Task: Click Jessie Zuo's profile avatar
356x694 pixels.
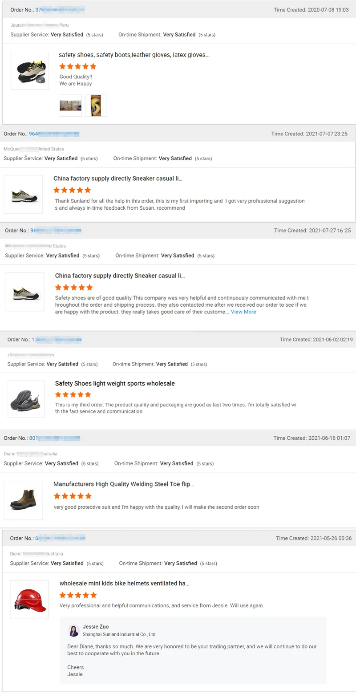Action: [x=73, y=630]
